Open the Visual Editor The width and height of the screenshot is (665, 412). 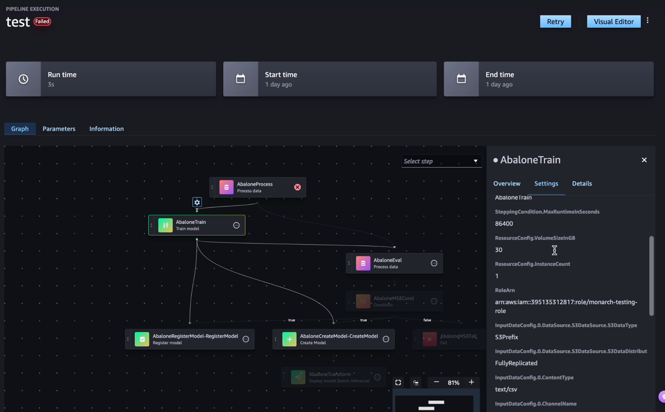coord(613,21)
